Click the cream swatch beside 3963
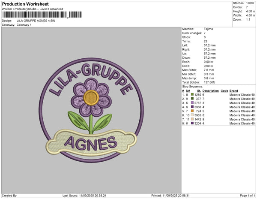This screenshot has height=199, width=257. click(x=192, y=115)
